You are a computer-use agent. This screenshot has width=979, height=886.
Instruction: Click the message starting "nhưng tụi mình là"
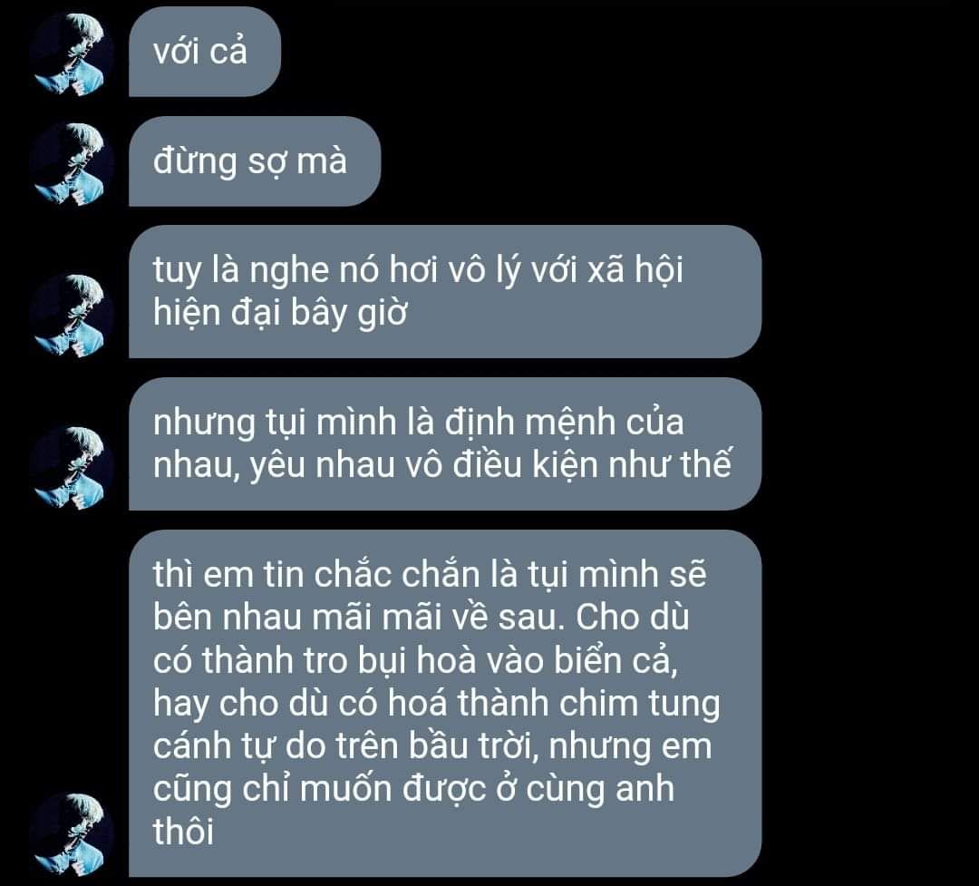point(445,443)
